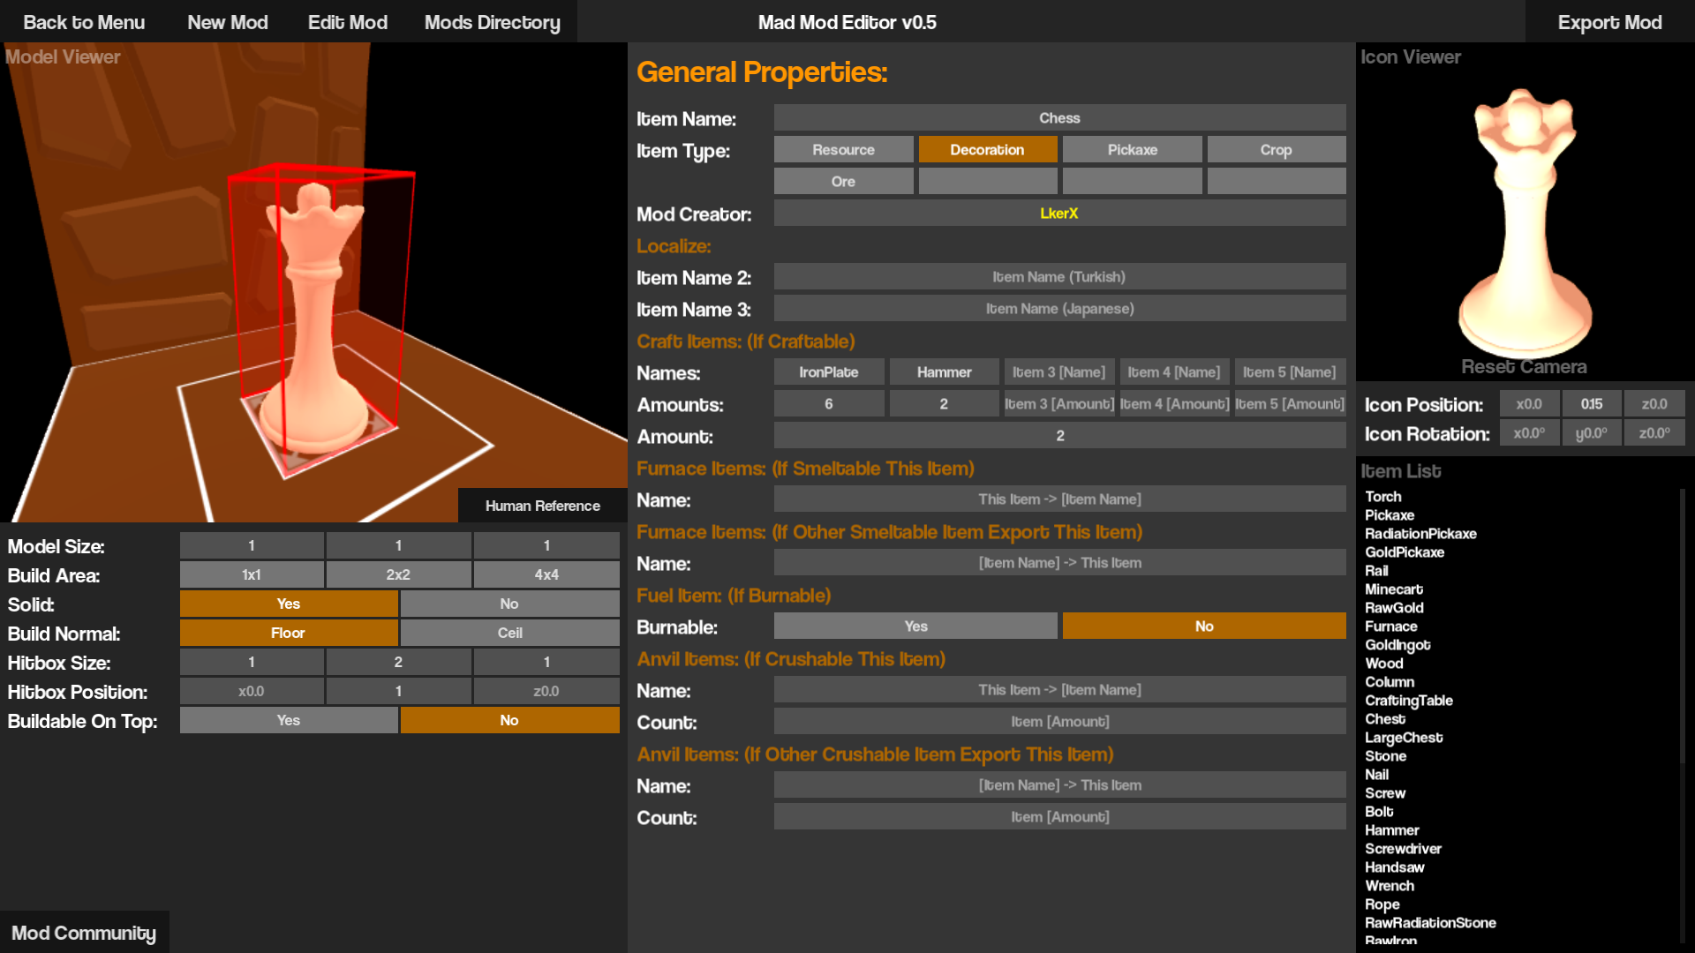Select CraftingTable in the Item List
Screen dimensions: 1695x953
1409,701
